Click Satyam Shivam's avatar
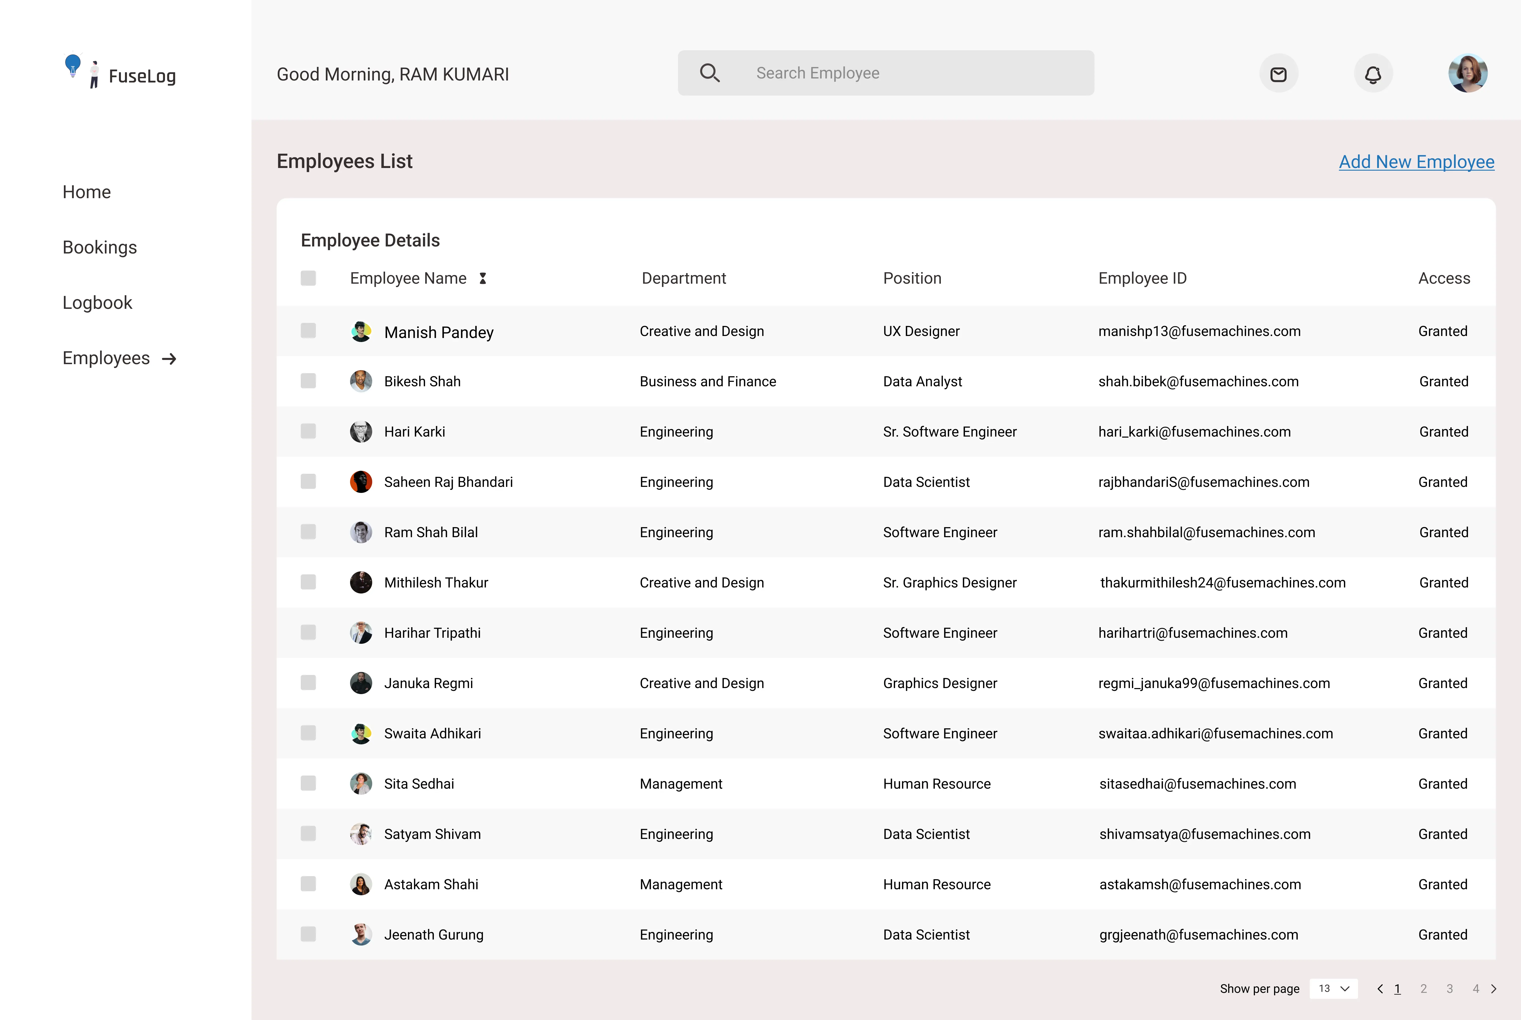The height and width of the screenshot is (1020, 1521). tap(361, 834)
